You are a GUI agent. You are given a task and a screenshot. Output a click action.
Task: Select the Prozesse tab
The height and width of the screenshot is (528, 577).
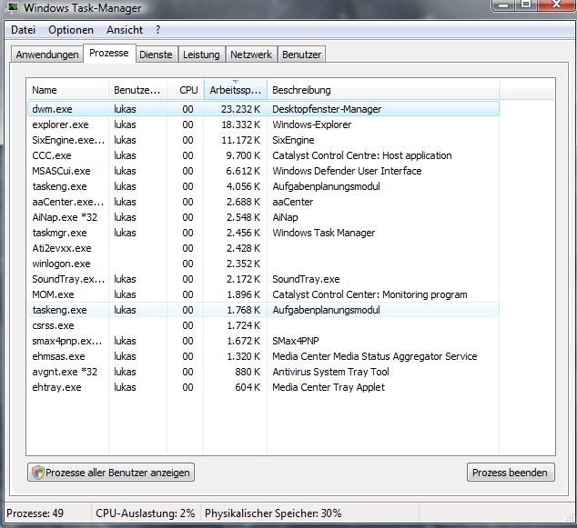click(109, 53)
